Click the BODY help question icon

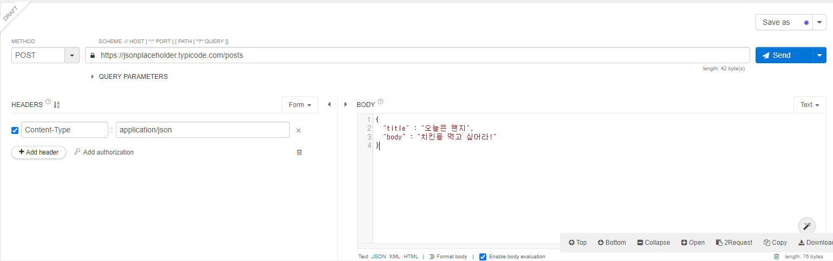[x=380, y=102]
